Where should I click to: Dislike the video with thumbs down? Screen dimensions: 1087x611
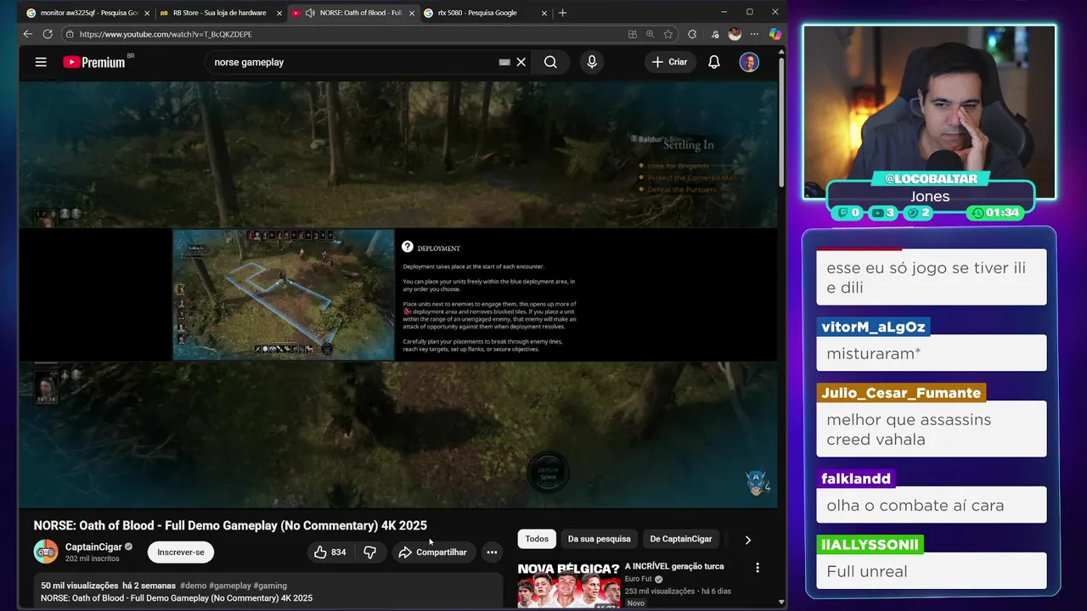[369, 552]
